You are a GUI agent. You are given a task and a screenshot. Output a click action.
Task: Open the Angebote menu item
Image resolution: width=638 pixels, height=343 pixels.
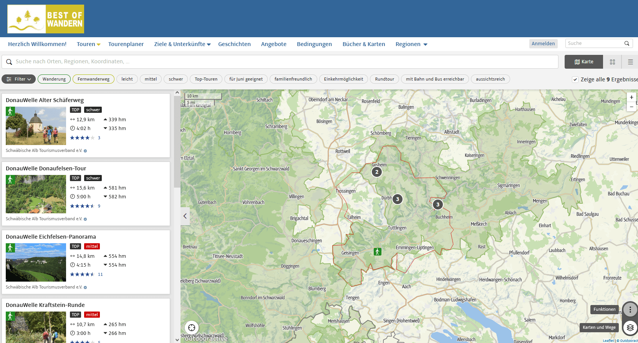[x=274, y=44]
